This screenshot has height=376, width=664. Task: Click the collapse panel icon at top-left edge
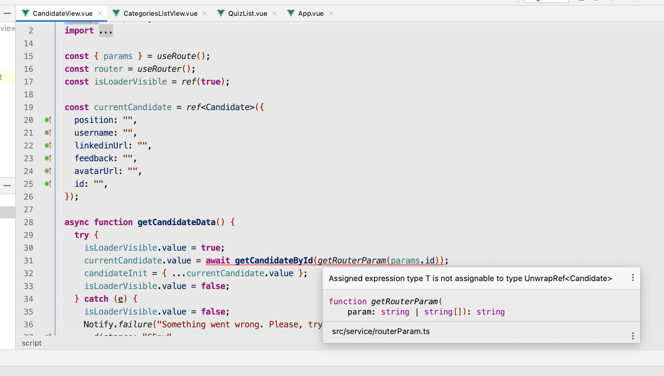click(x=8, y=13)
